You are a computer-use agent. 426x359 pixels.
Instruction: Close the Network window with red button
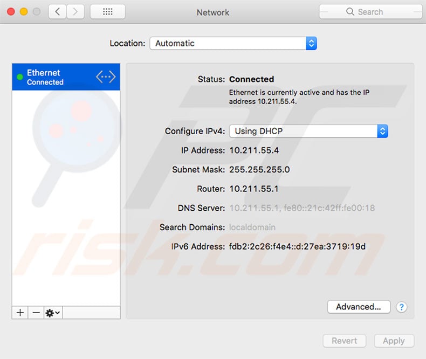tap(11, 12)
